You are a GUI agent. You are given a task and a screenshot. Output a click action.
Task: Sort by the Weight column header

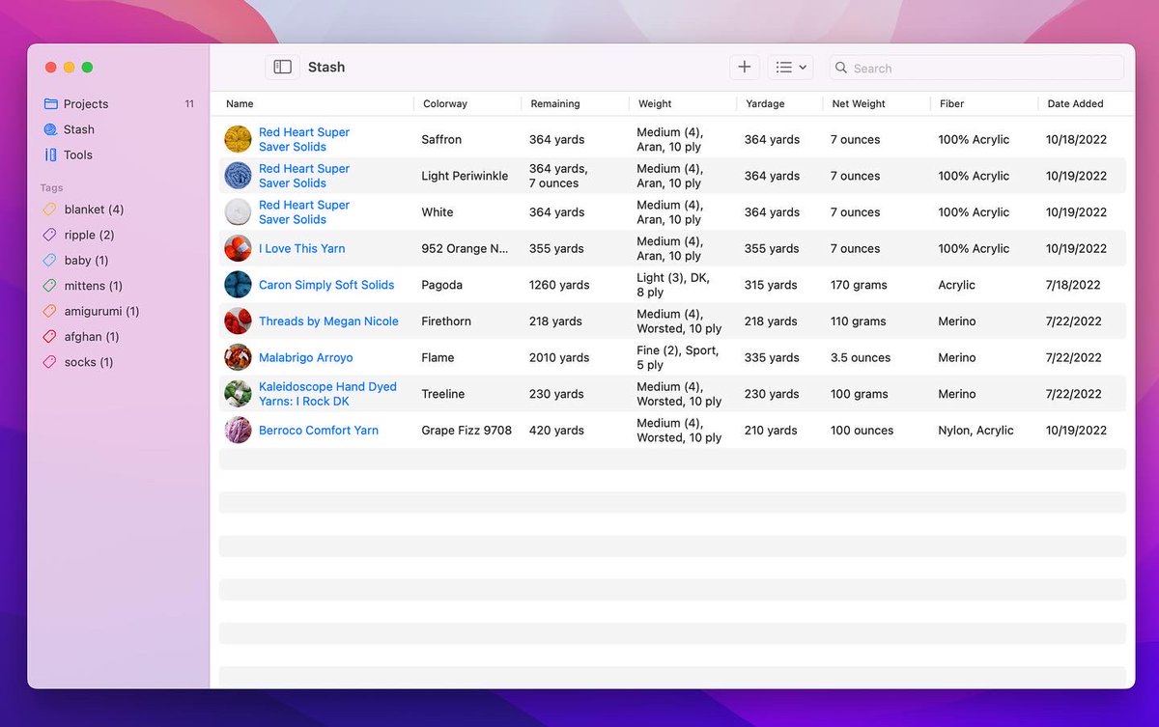pos(655,103)
